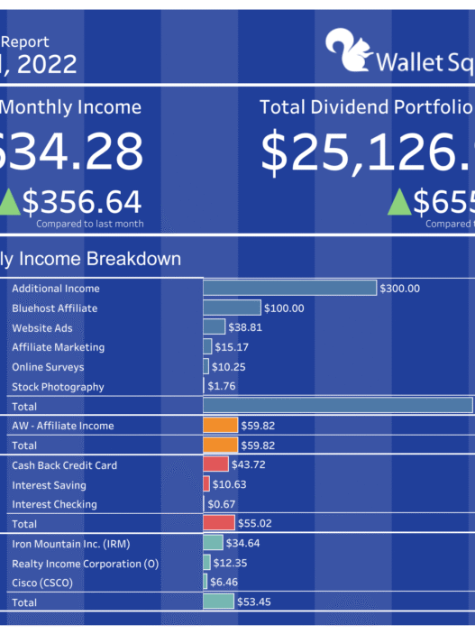The image size is (475, 634).
Task: Click the $25,126 portfolio figure
Action: (368, 152)
